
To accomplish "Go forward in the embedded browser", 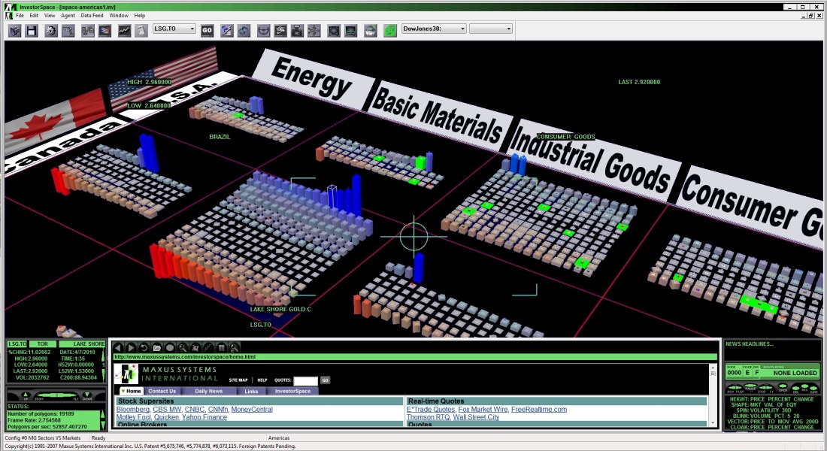I will [131, 347].
